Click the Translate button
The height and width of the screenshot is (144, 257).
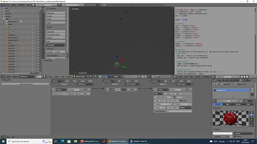coord(56,13)
